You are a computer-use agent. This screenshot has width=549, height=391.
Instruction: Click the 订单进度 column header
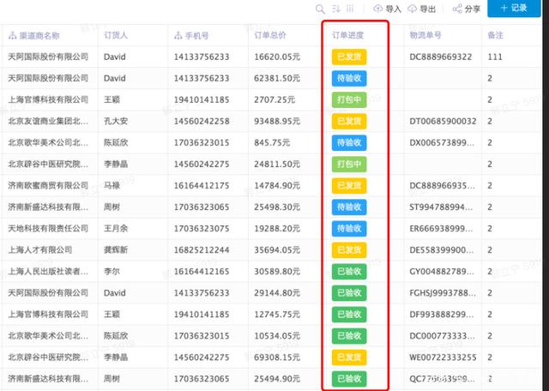coord(349,36)
